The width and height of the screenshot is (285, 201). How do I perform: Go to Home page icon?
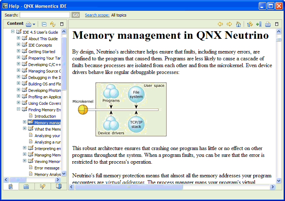coord(238,24)
